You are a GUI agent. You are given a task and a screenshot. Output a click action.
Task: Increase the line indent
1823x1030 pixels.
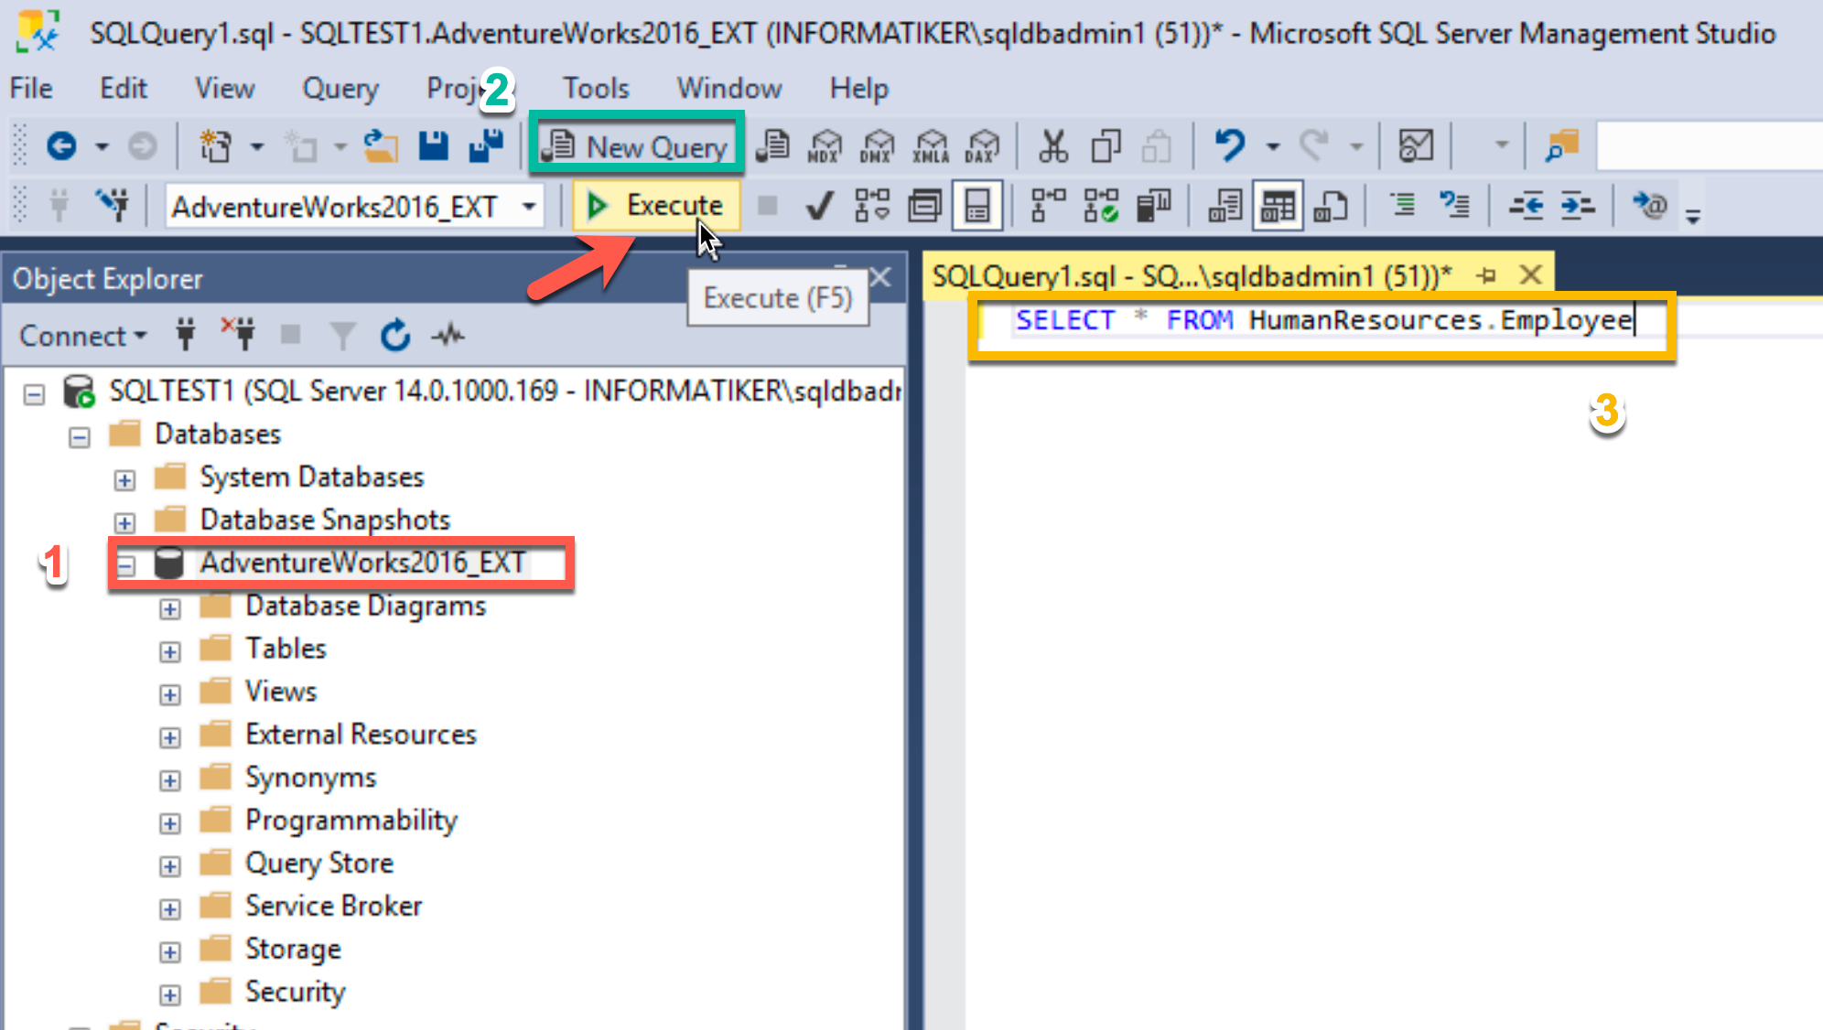pos(1578,205)
